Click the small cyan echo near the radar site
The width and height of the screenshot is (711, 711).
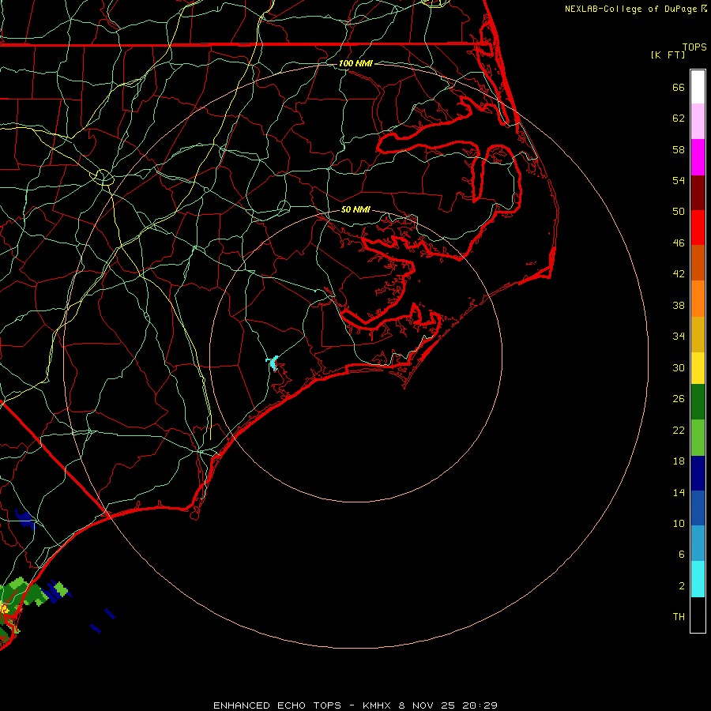point(273,363)
